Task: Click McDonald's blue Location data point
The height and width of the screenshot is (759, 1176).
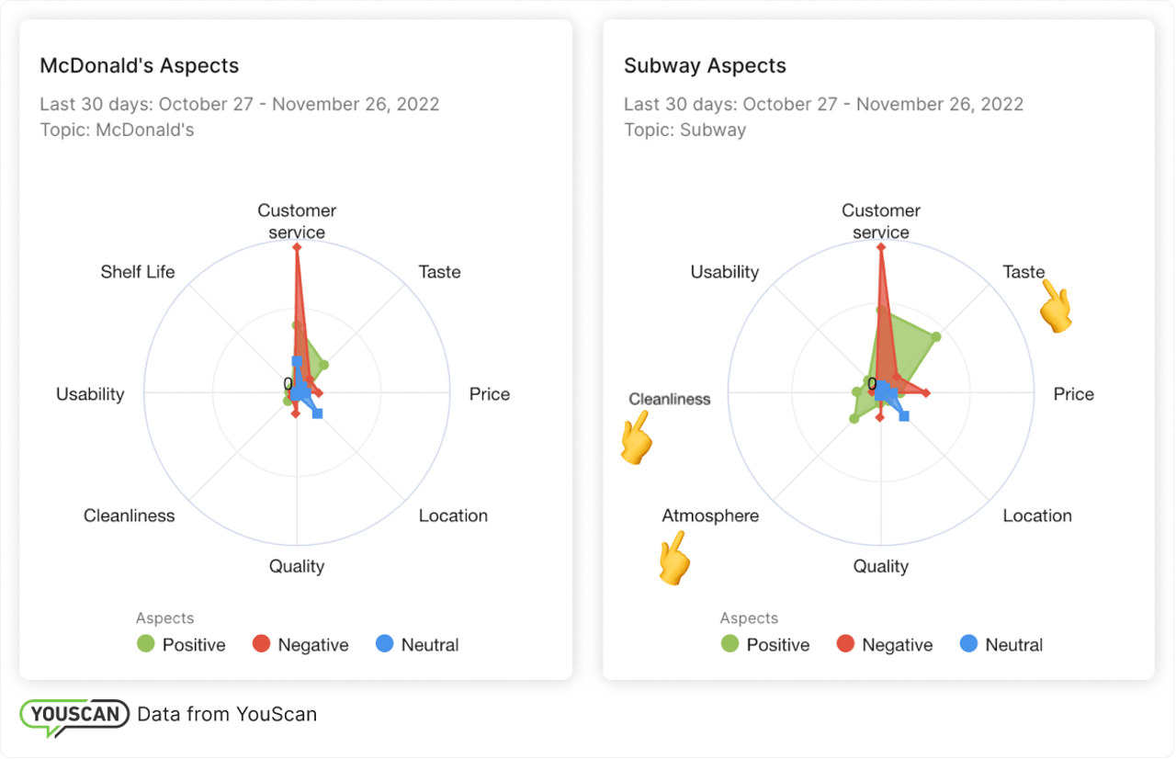Action: pyautogui.click(x=317, y=414)
